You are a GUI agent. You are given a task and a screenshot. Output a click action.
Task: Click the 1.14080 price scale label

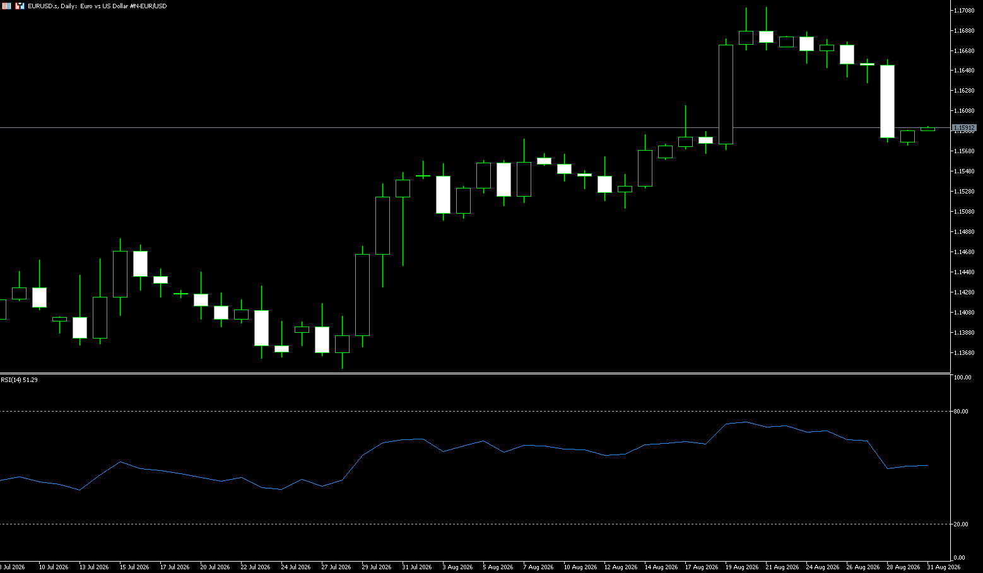964,313
